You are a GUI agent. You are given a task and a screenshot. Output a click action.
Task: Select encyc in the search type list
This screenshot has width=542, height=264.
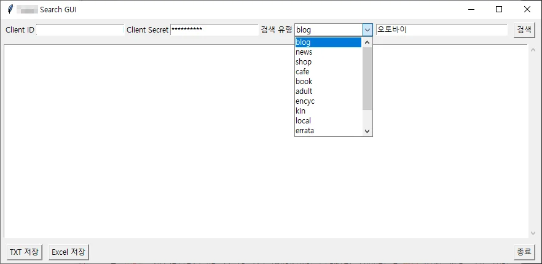[328, 101]
